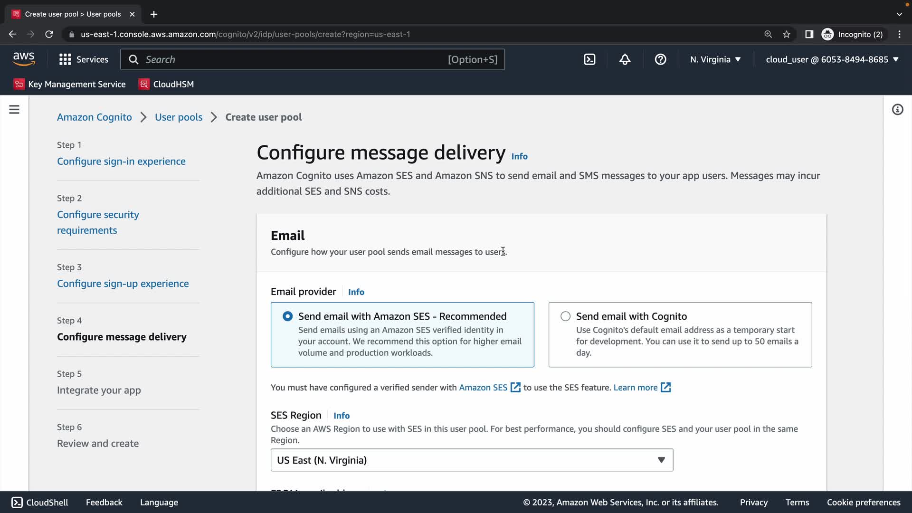Click the help question mark icon
912x513 pixels.
tap(660, 59)
